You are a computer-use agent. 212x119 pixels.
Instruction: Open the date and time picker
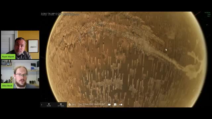tap(92, 104)
